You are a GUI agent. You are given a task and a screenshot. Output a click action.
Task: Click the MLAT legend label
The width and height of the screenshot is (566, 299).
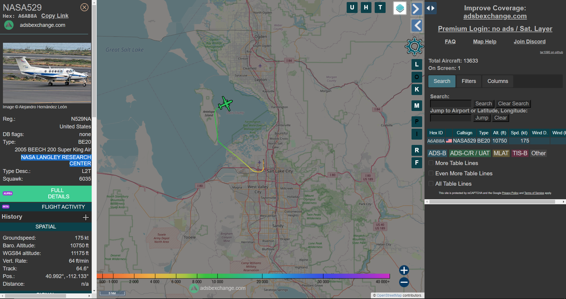[x=501, y=153]
